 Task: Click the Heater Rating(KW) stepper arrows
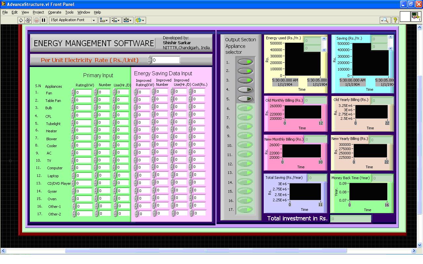(73, 130)
